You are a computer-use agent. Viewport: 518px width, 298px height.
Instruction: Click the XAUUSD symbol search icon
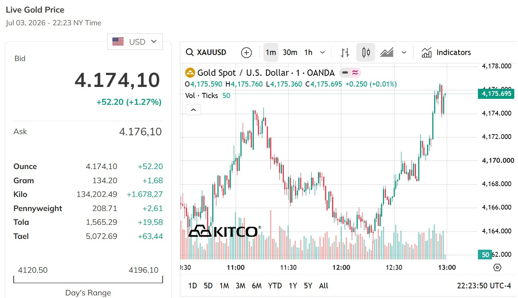point(190,52)
